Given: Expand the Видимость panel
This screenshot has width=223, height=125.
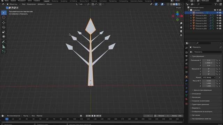Looking at the screenshot, I should [196, 108].
